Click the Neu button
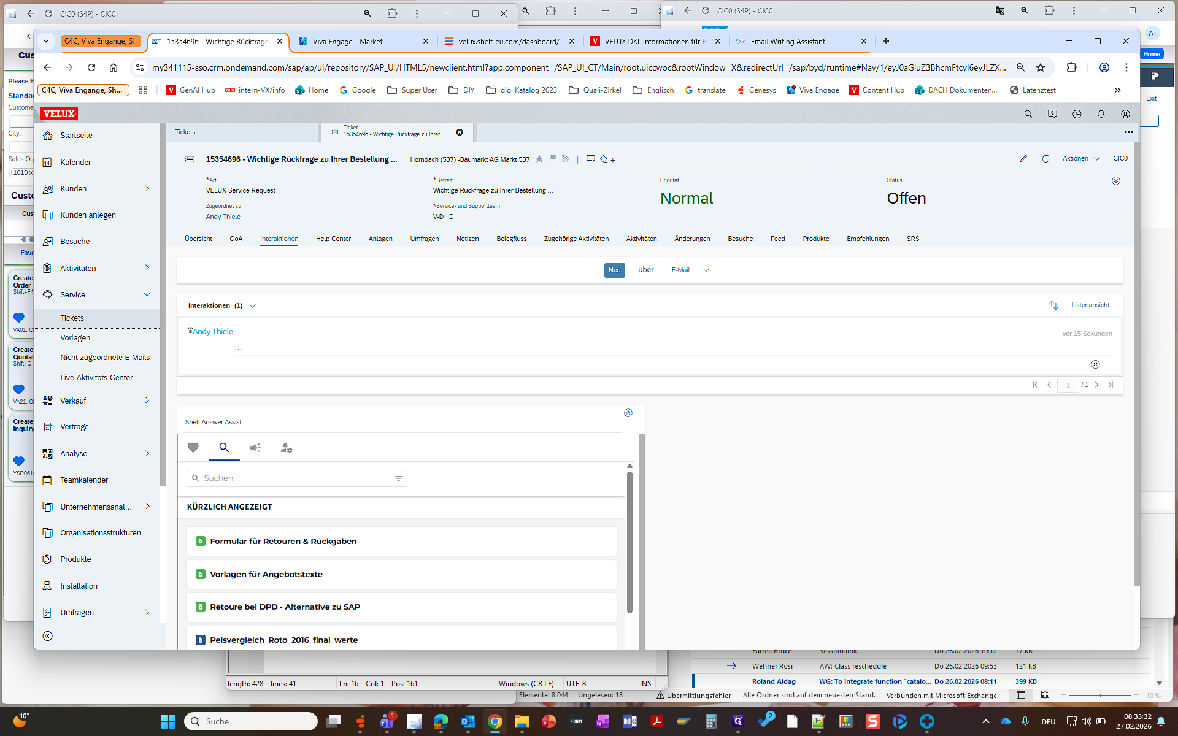The image size is (1178, 736). [x=614, y=270]
